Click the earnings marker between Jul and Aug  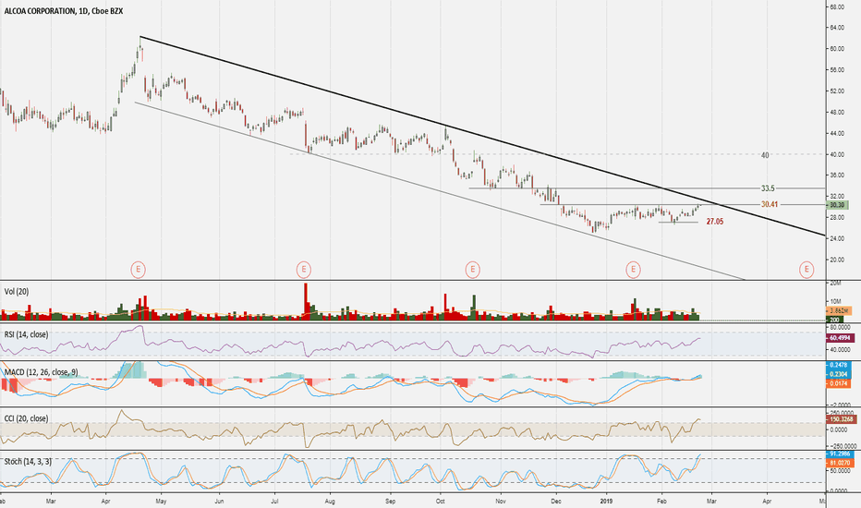pyautogui.click(x=303, y=270)
